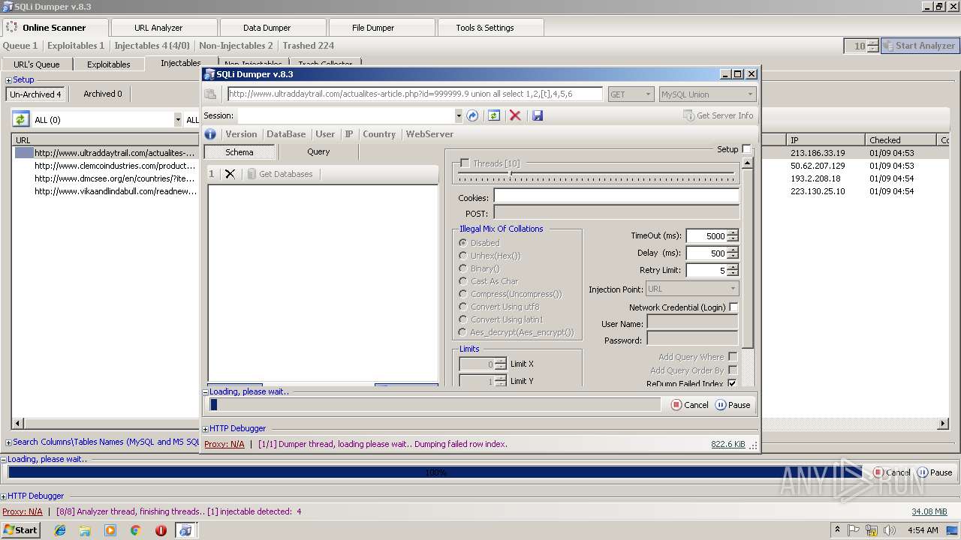Click the green refresh icon above URL list
The width and height of the screenshot is (961, 540).
(x=20, y=119)
